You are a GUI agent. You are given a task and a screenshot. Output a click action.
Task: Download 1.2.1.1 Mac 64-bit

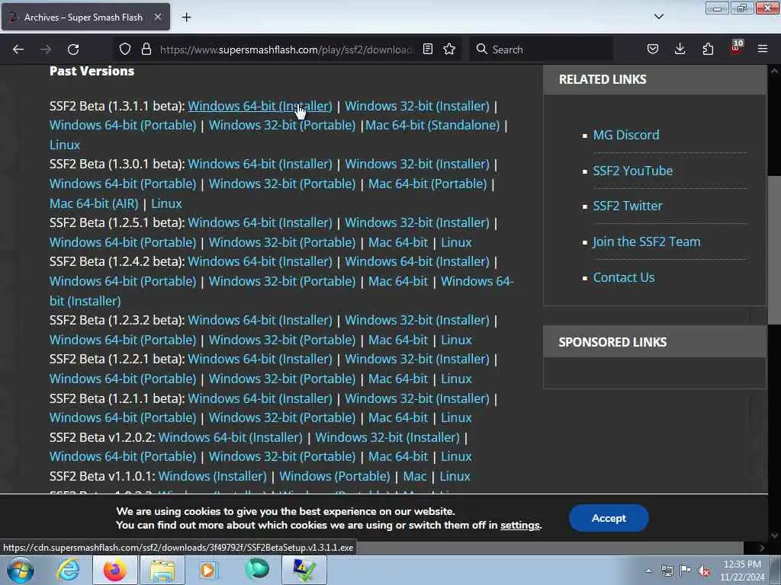(398, 417)
